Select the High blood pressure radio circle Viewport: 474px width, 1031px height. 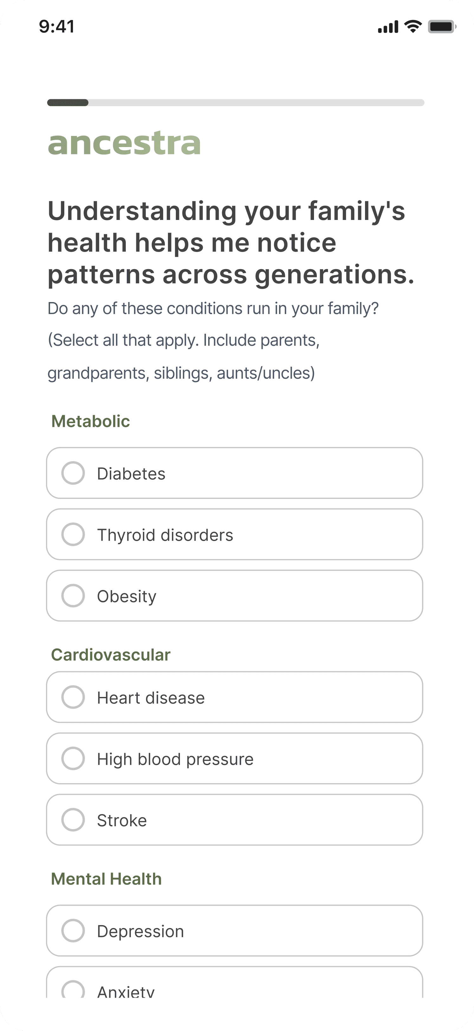pyautogui.click(x=73, y=758)
